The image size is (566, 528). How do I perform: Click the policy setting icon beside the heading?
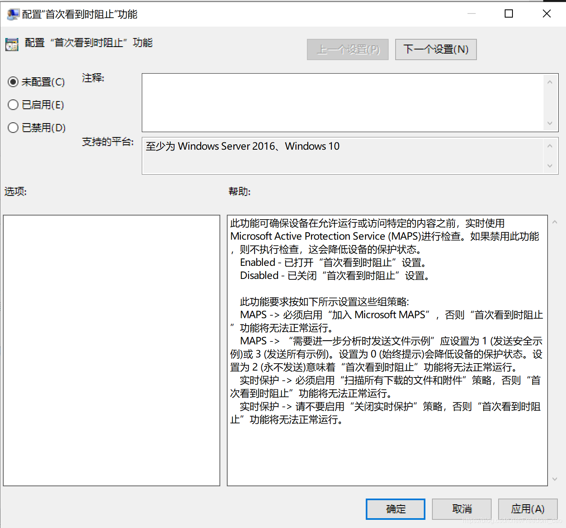(x=12, y=44)
